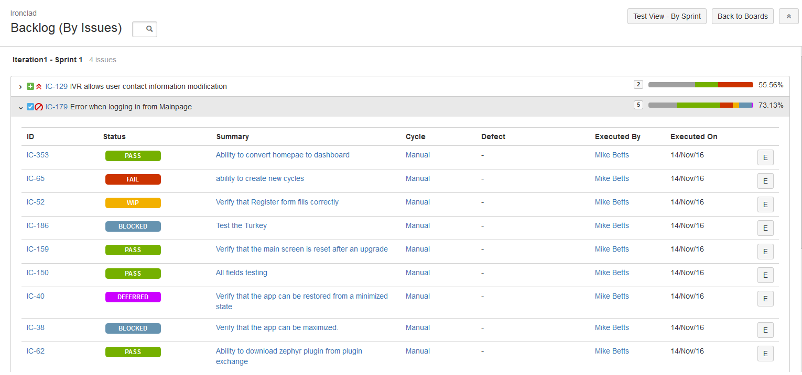Image resolution: width=802 pixels, height=375 pixels.
Task: Click the E execute button for IC-186
Action: (x=765, y=228)
